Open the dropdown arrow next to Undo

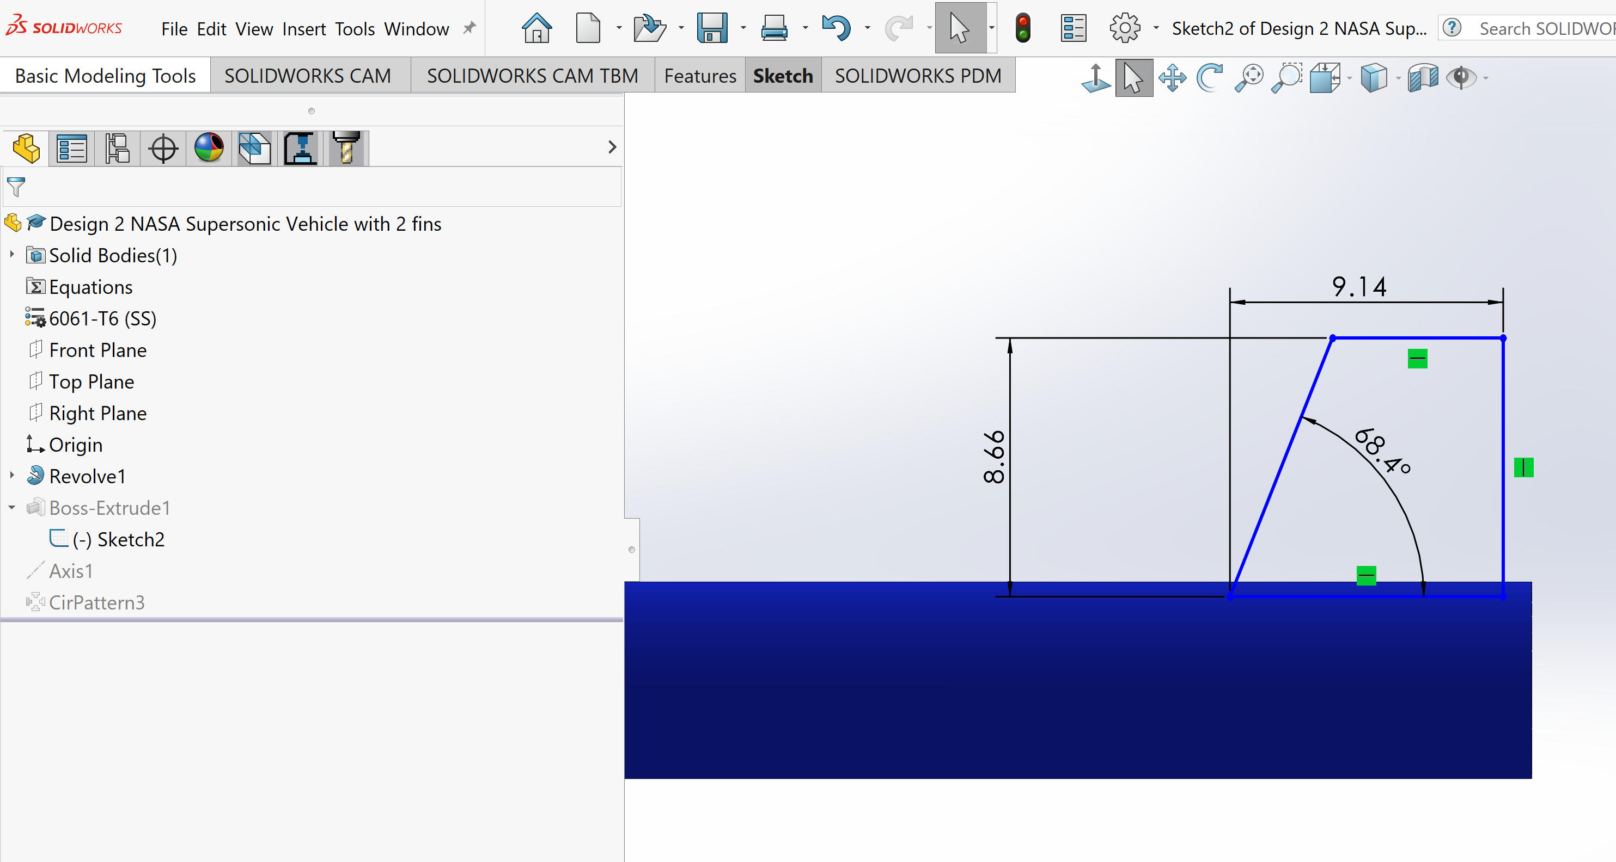click(x=868, y=28)
